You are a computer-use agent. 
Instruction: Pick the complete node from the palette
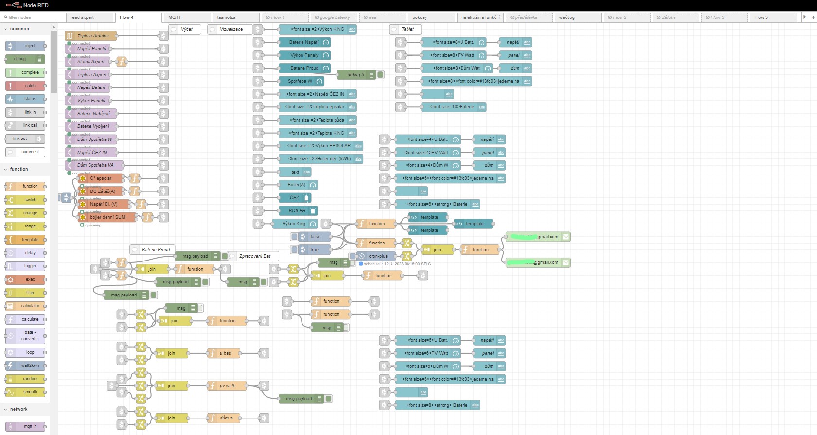[25, 72]
